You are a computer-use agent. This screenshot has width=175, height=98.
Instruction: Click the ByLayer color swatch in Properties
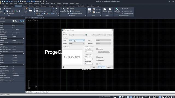coord(13,26)
